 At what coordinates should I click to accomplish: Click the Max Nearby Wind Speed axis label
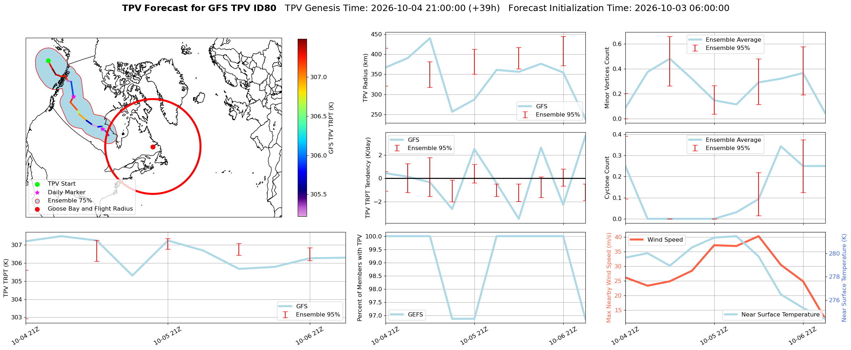tap(609, 278)
